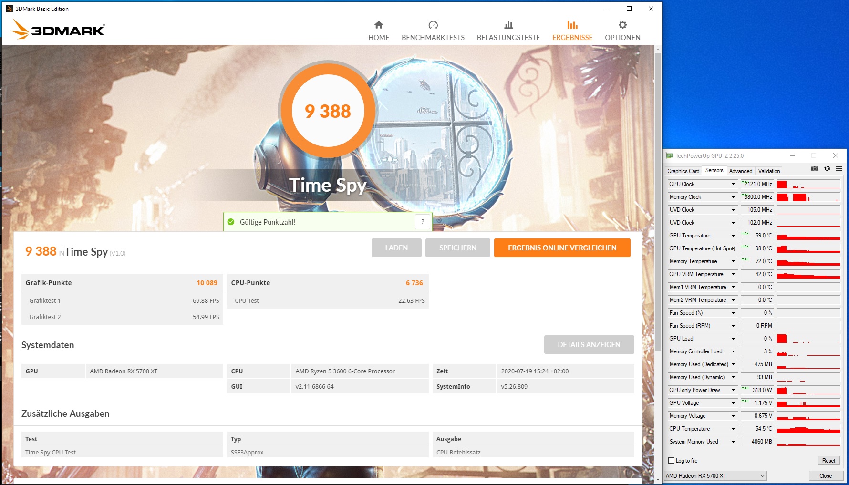The image size is (849, 485).
Task: Open the Fan Speed (RPM) dropdown
Action: pos(733,326)
